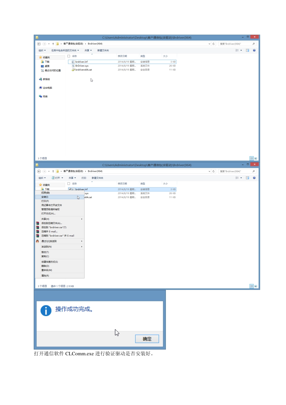Choose 用记事本打开该文件 in context menu

tap(60, 205)
